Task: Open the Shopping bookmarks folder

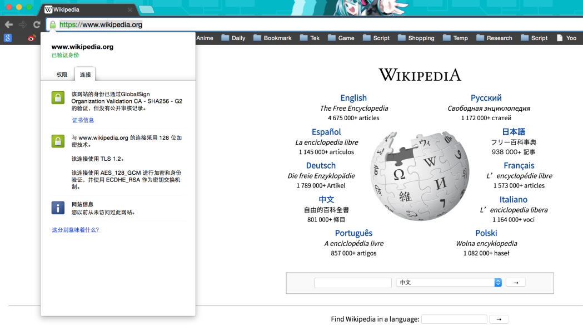Action: coord(416,38)
